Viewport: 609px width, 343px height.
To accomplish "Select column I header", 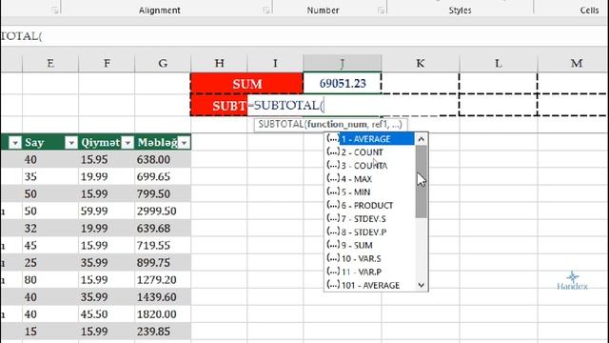I will (275, 63).
